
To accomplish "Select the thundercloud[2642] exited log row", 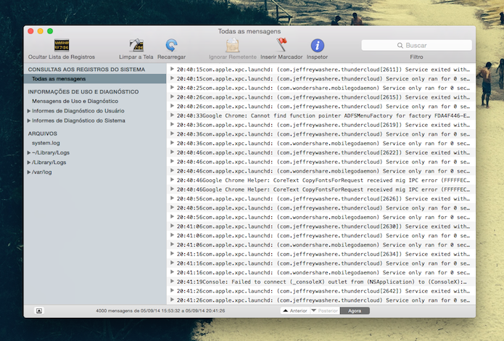I will tap(321, 291).
